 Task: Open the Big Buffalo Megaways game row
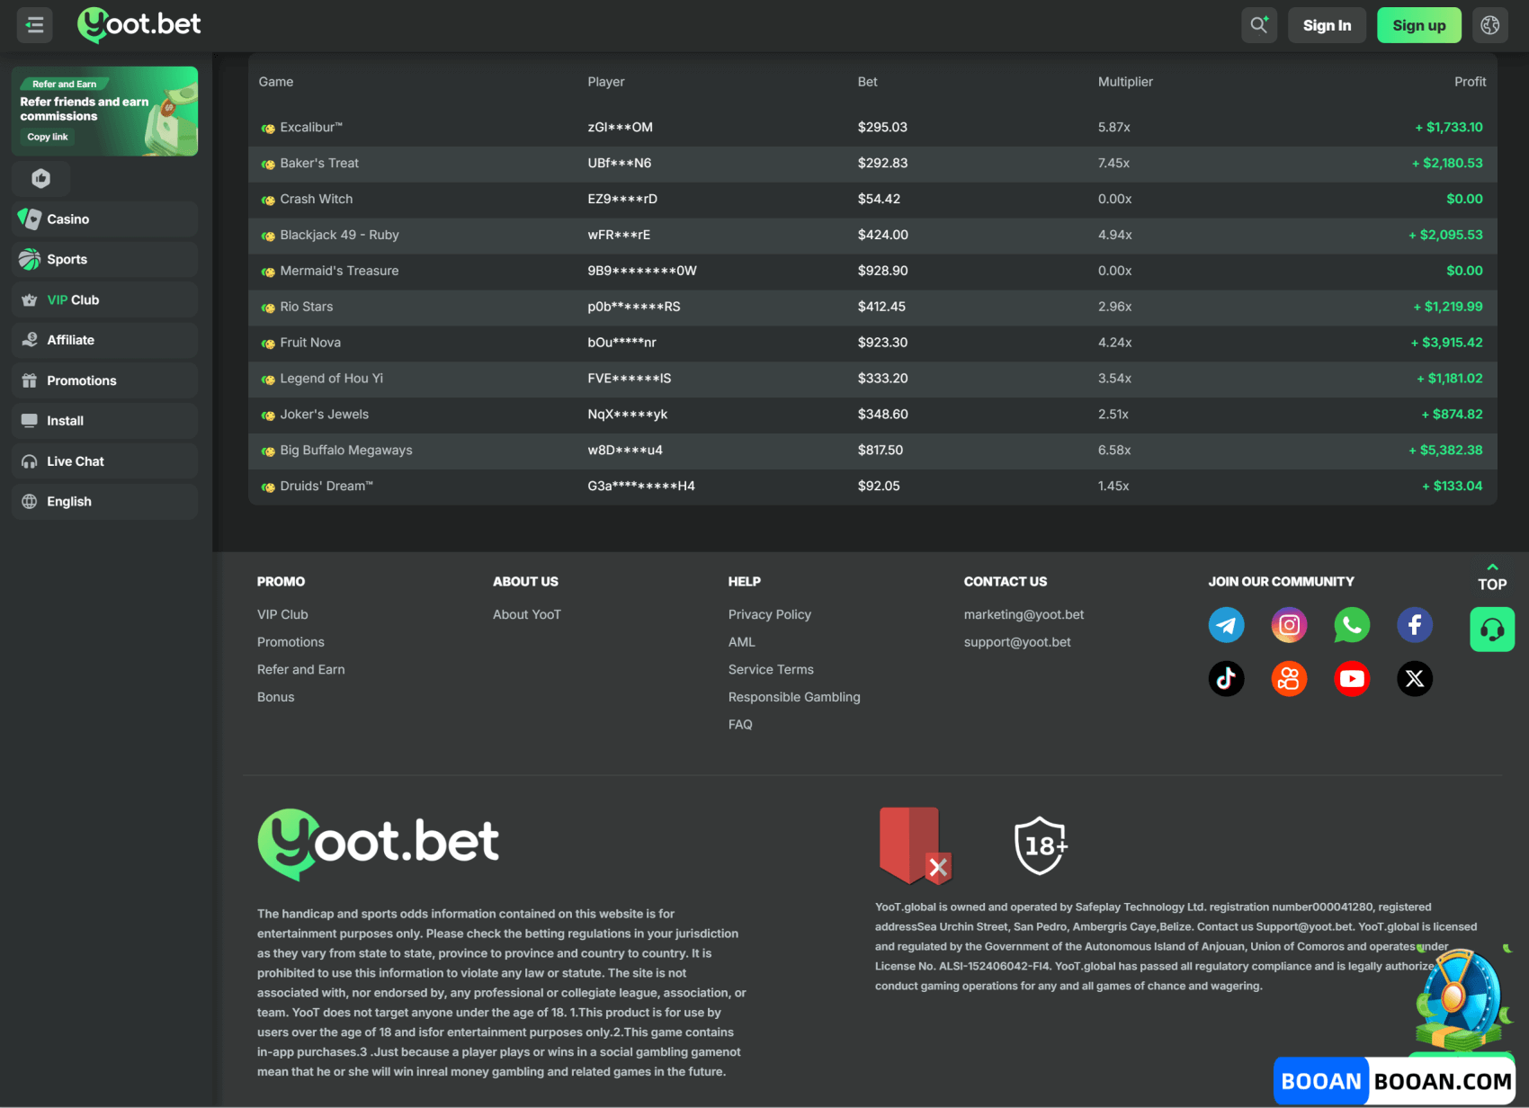pos(872,451)
